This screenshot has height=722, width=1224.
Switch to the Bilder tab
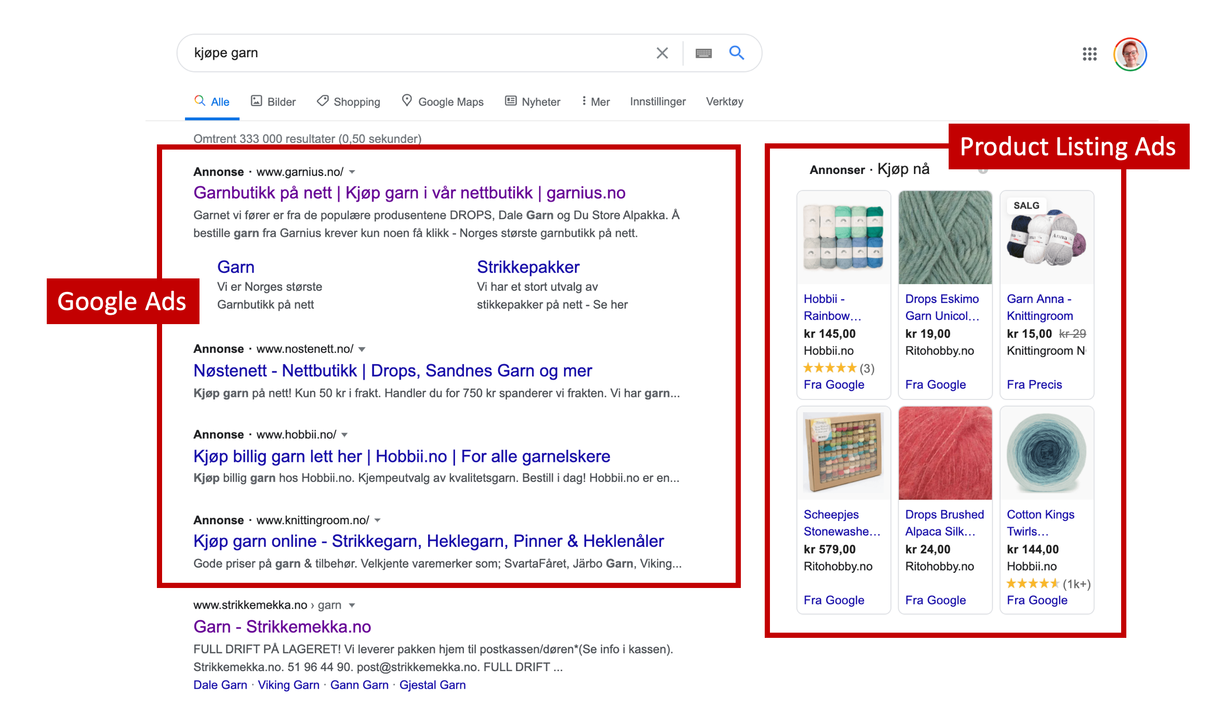273,102
